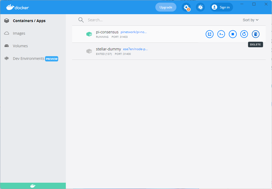
Task: Open pi-consensus in browser icon
Action: point(210,34)
